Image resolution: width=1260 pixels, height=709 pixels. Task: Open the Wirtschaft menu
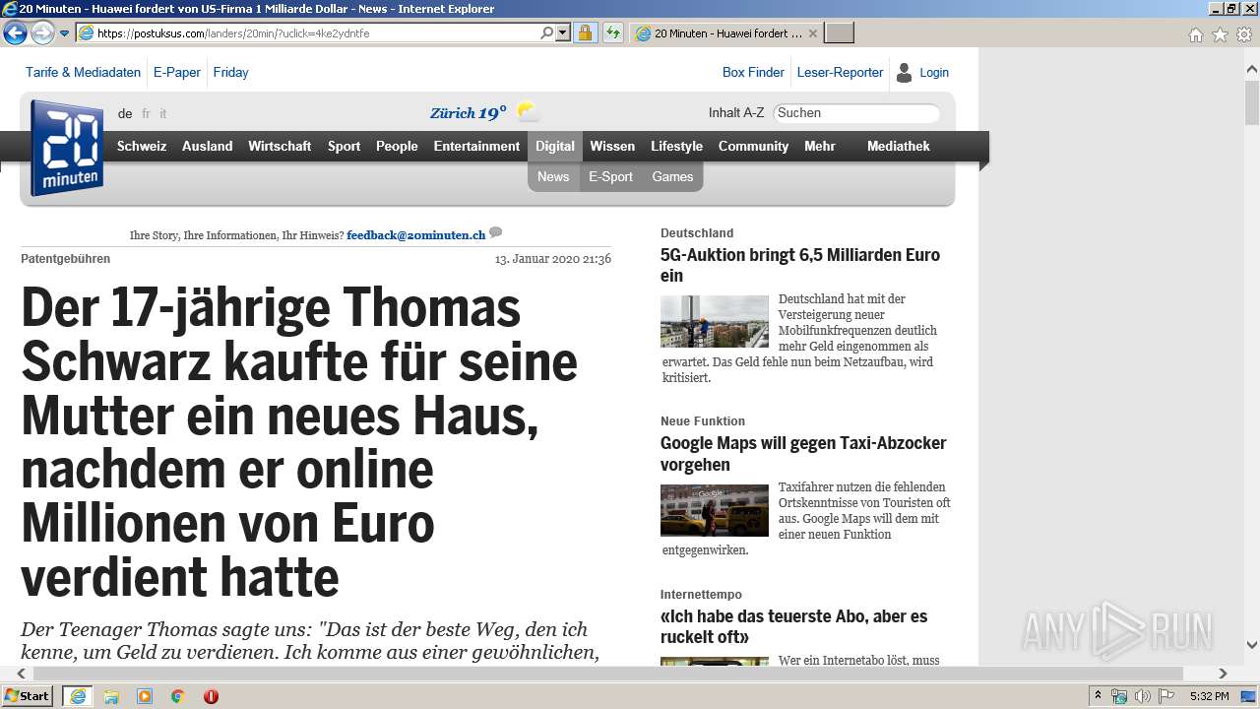[280, 146]
